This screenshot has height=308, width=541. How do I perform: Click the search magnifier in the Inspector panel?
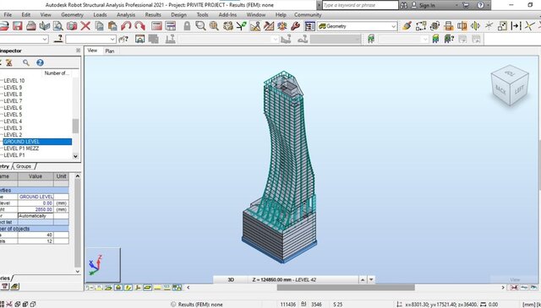[x=26, y=62]
